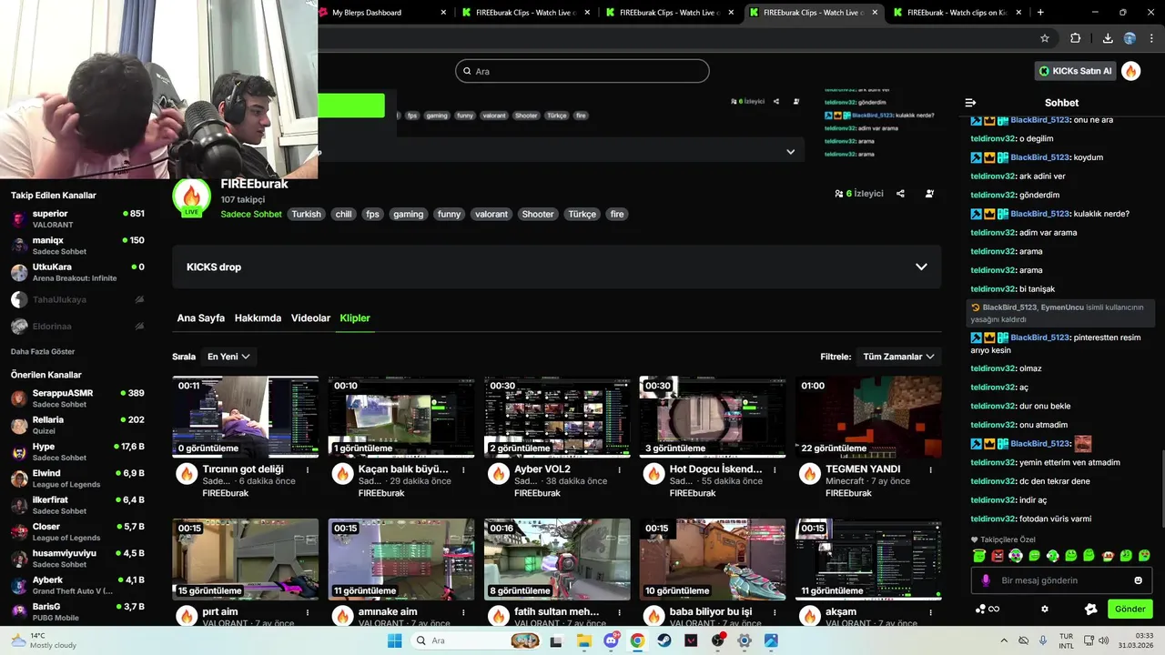
Task: Click the Bir mesaj gönderin chat input
Action: 1061,580
